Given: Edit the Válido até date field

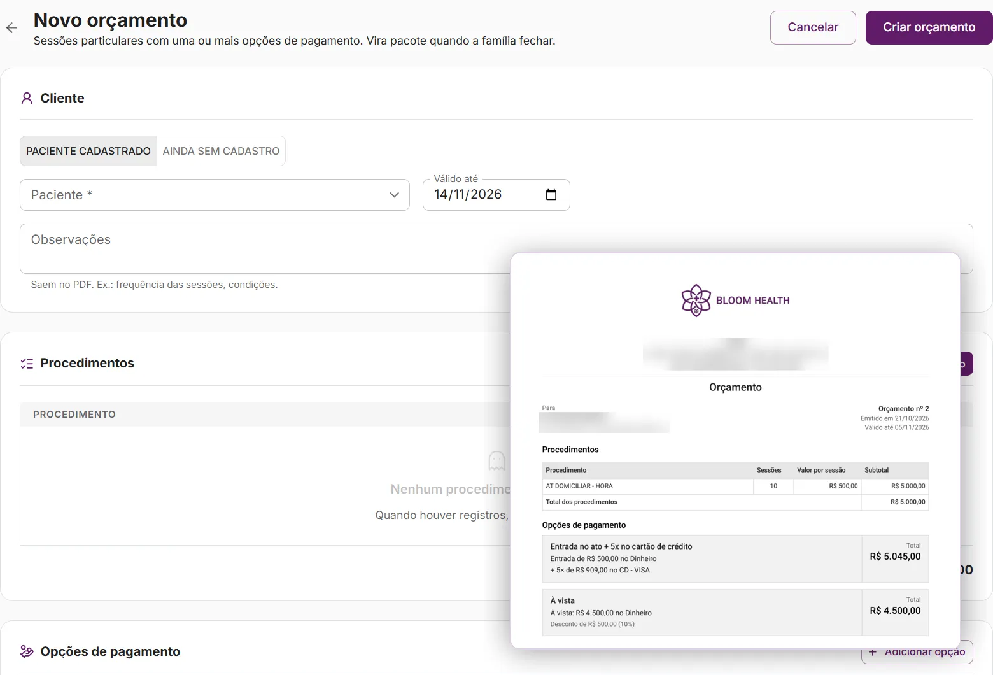Looking at the screenshot, I should point(496,195).
